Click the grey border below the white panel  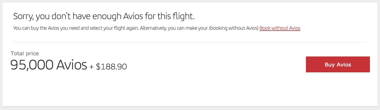190,108
